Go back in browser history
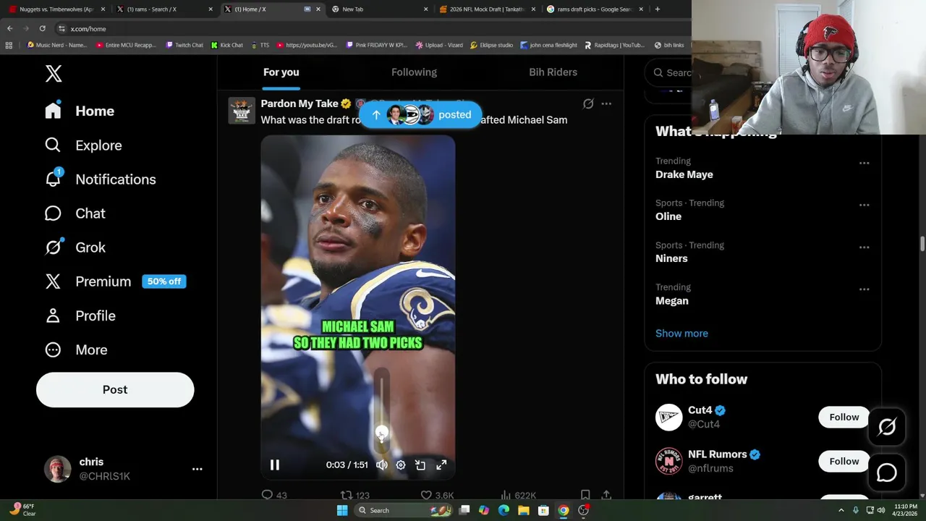 click(x=9, y=28)
